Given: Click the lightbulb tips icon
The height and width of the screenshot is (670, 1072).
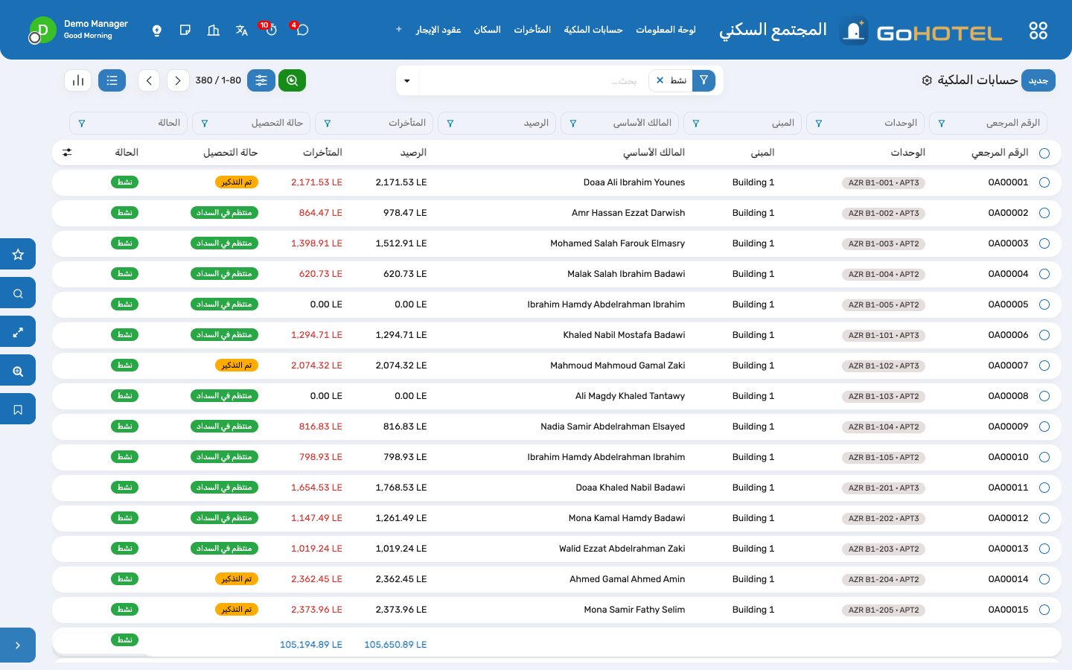Looking at the screenshot, I should 157,31.
